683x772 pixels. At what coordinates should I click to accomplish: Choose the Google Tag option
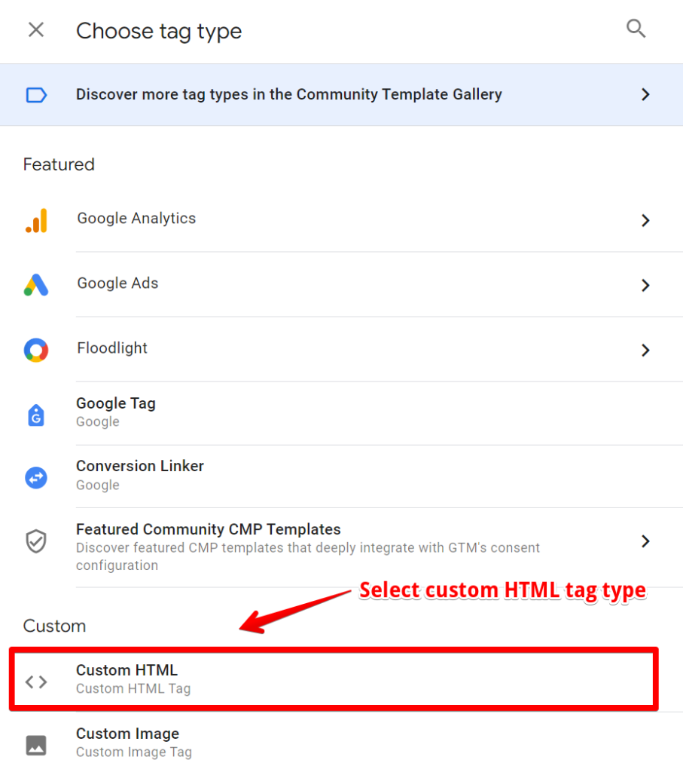[x=341, y=413]
